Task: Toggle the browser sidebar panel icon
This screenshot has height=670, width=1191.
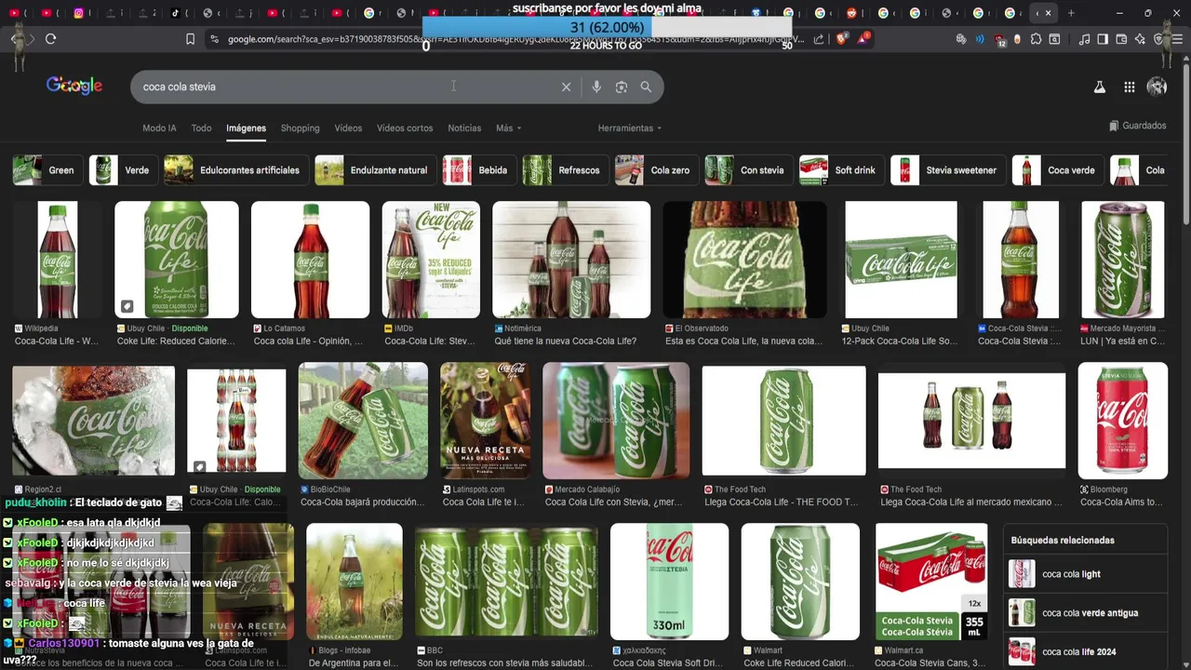Action: pos(1103,39)
